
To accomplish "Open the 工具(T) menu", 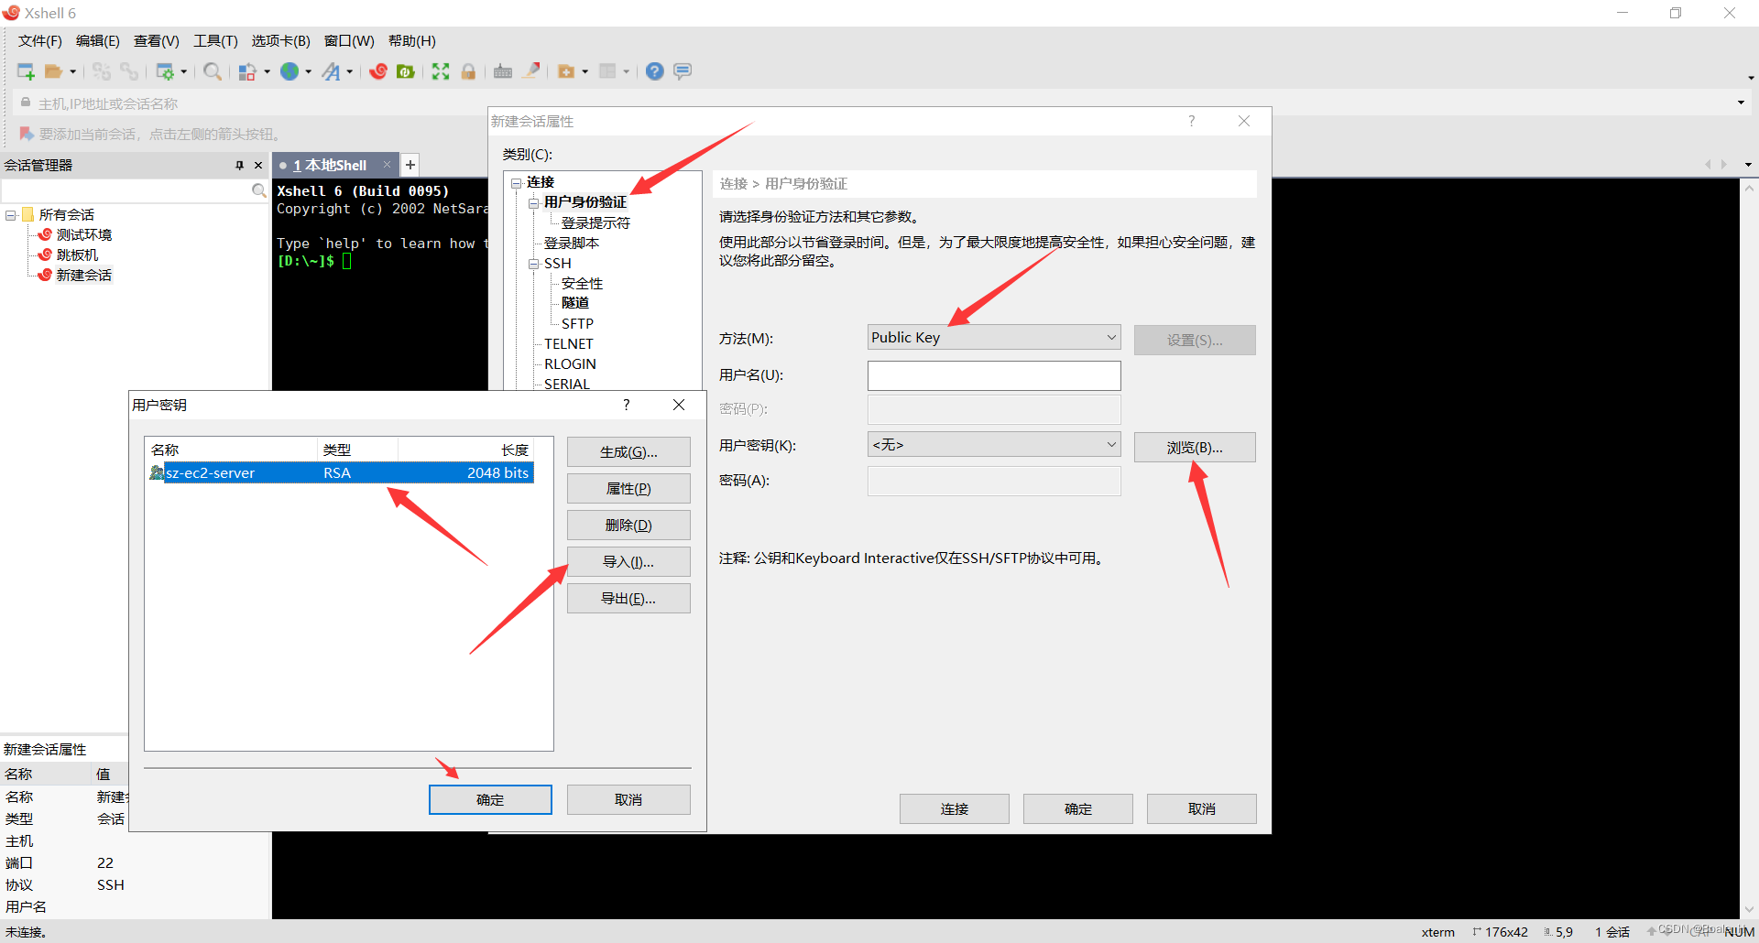I will [215, 41].
